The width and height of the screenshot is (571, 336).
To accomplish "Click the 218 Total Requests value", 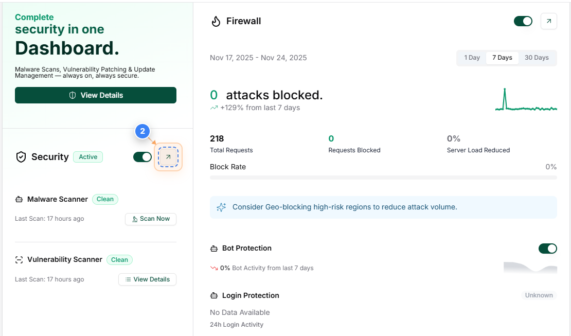I will [x=217, y=139].
